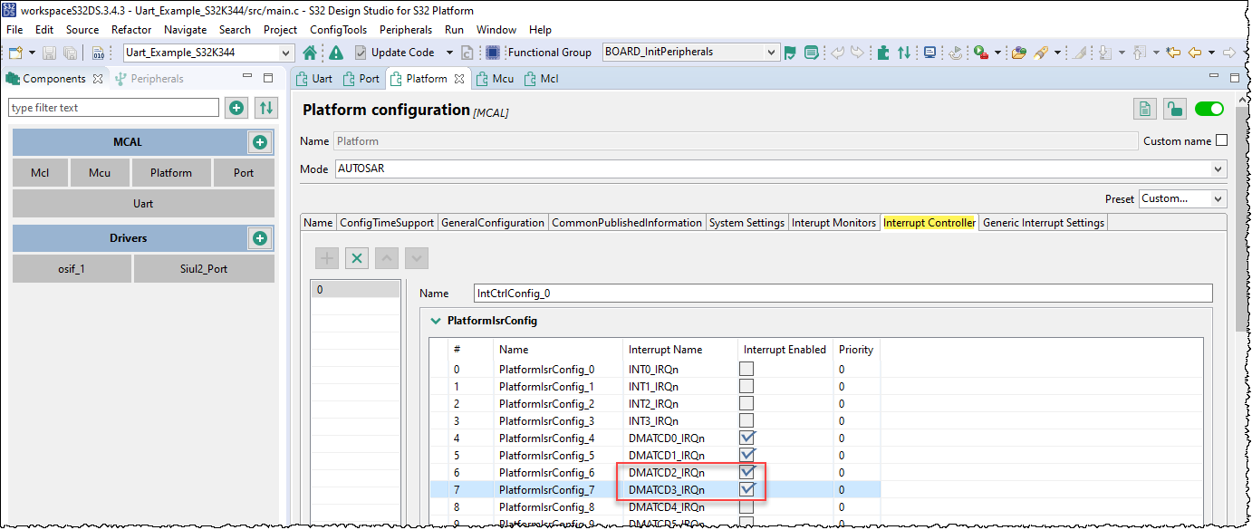Viewport: 1252px width, 530px height.
Task: Click the green plus to add an MCAL component
Action: pos(260,142)
